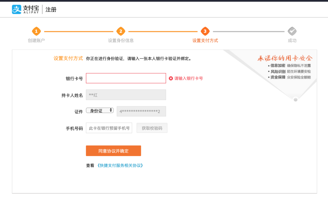Click step 2 diamond icon 设置身份信息
The image size is (328, 210).
[x=121, y=31]
